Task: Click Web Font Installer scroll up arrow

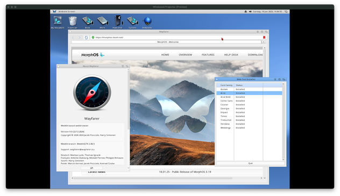Action: 283,84
